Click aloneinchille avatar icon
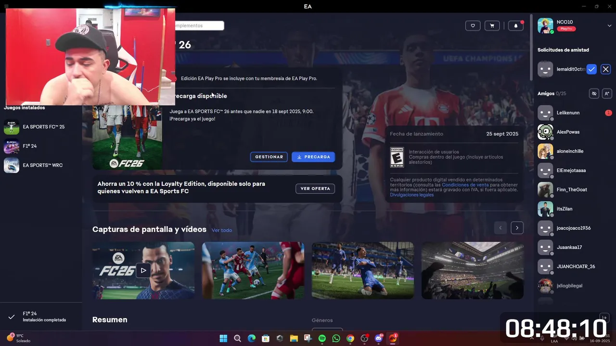The width and height of the screenshot is (616, 346). click(545, 151)
